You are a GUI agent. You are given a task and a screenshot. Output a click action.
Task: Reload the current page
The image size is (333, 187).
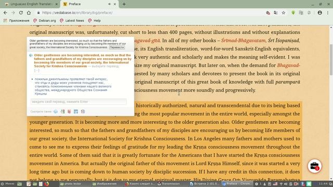coord(21,12)
